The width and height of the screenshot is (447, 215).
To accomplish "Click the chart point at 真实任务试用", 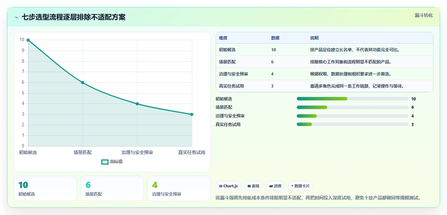I will coord(192,114).
